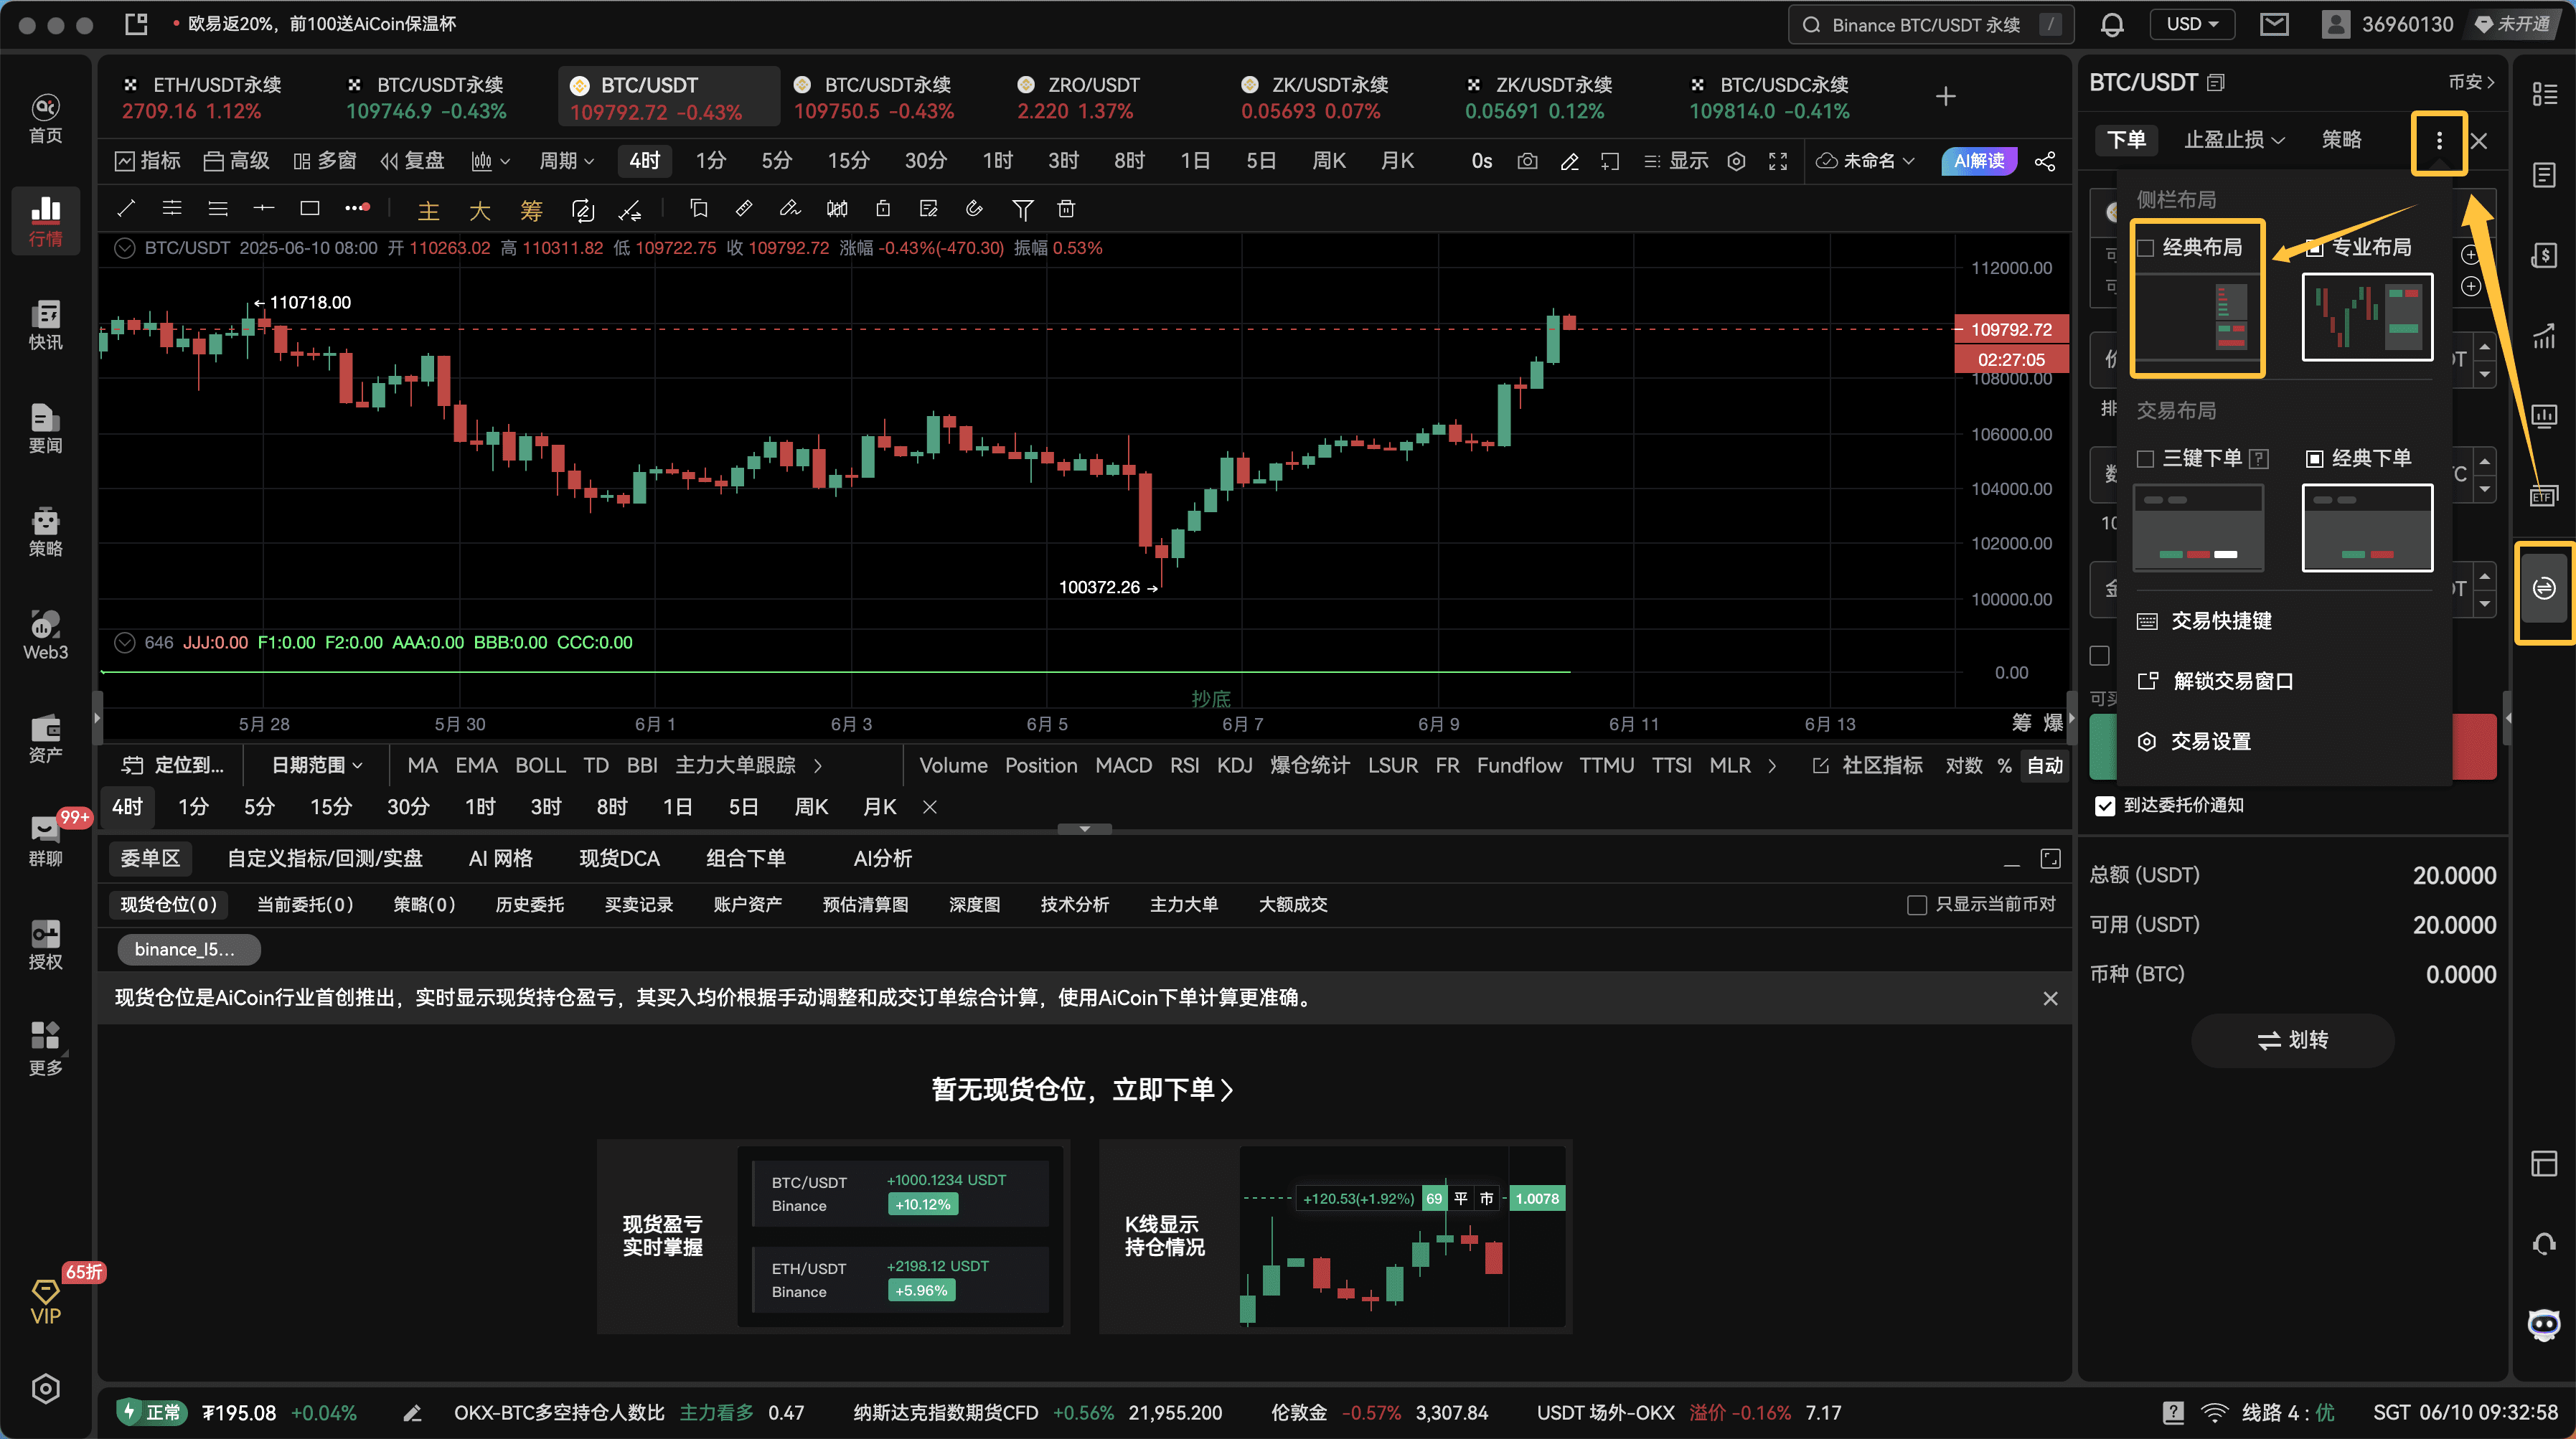The image size is (2576, 1439).
Task: Open the 资产 wallet sidebar icon
Action: pyautogui.click(x=45, y=738)
